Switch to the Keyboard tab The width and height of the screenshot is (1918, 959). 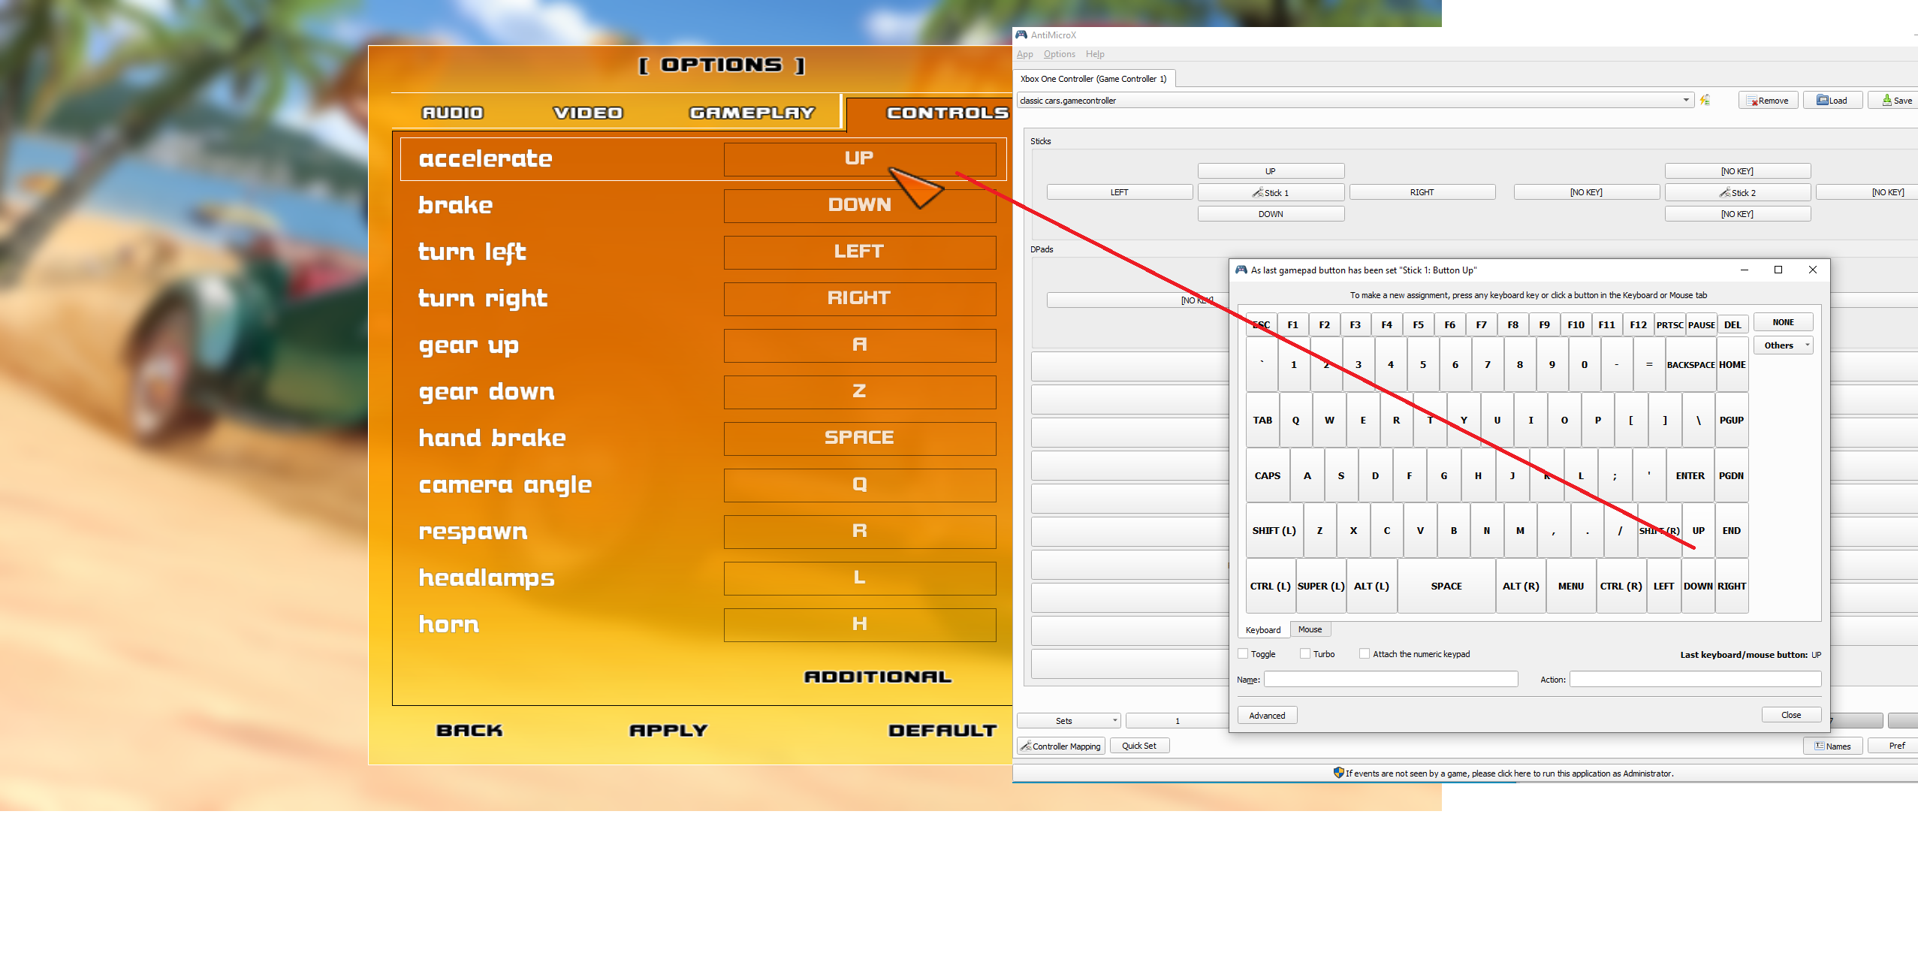(1263, 630)
